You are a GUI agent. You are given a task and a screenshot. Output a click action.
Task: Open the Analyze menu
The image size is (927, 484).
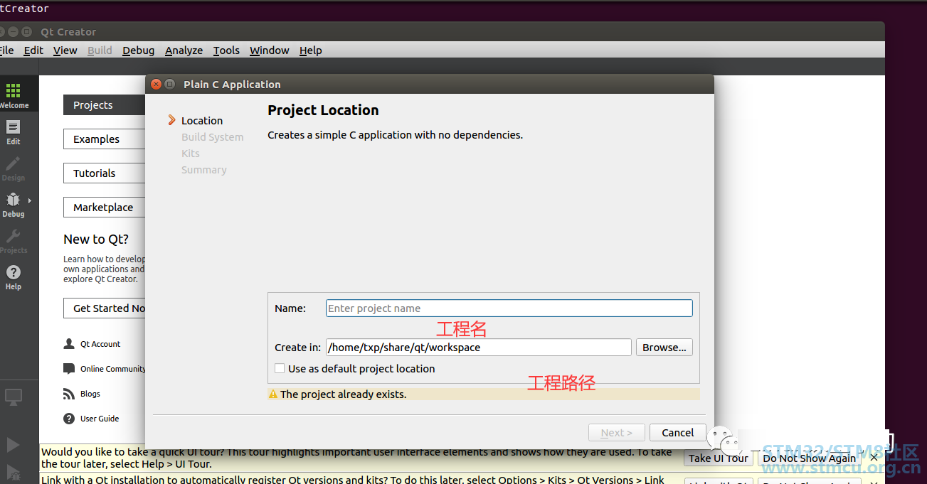click(x=184, y=50)
